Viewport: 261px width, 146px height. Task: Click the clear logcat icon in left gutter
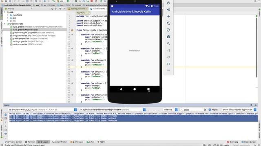tap(5, 114)
